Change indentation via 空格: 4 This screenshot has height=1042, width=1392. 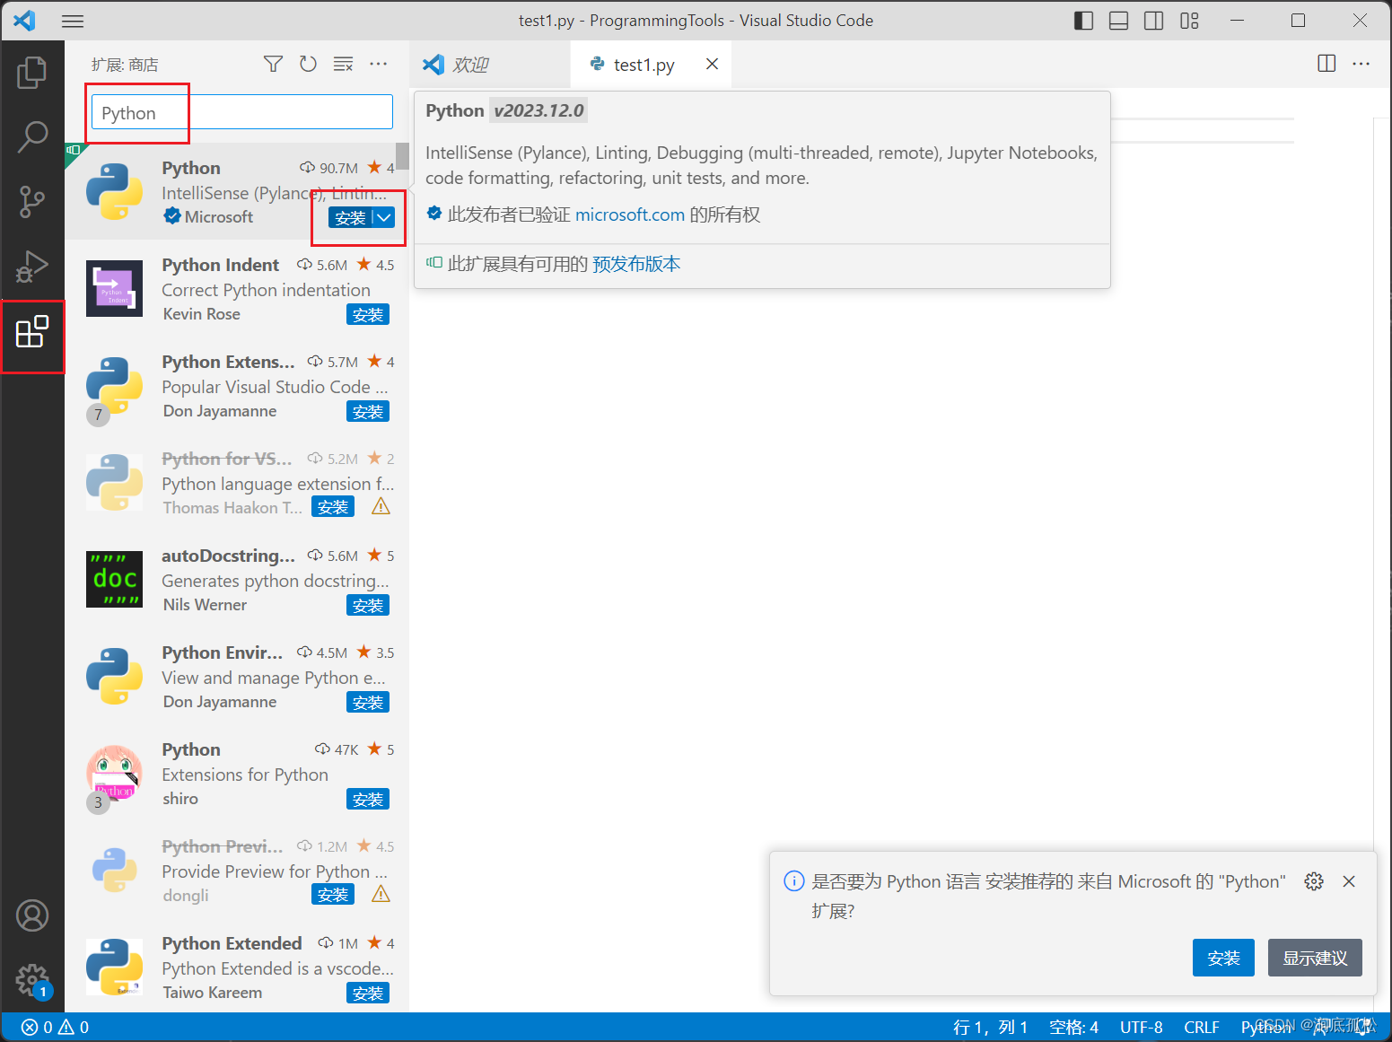[1073, 1027]
